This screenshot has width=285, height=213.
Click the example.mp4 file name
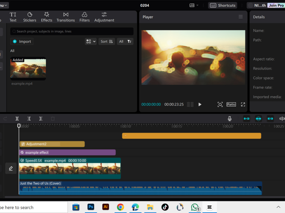click(x=22, y=84)
